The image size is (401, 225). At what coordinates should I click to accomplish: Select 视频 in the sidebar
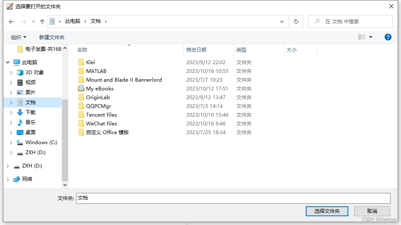pos(26,82)
